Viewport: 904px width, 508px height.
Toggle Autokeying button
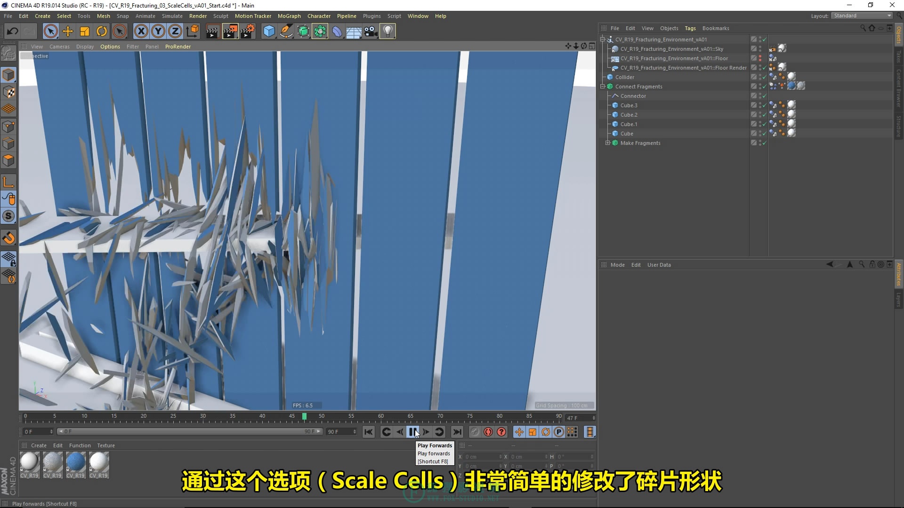[488, 432]
